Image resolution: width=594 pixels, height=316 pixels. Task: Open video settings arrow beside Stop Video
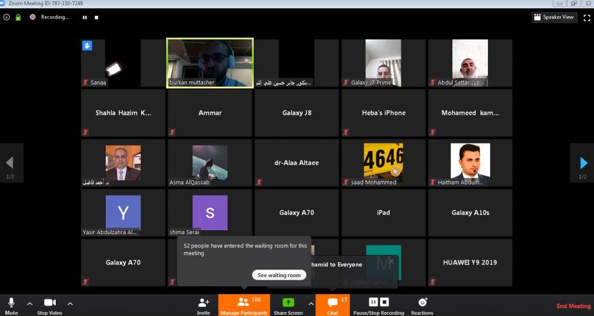click(x=70, y=303)
